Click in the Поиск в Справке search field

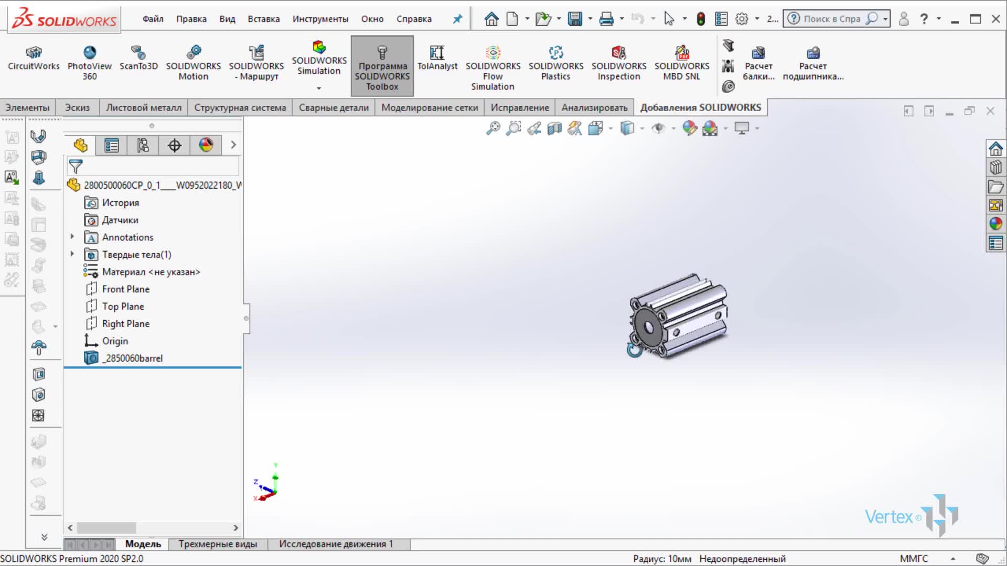pos(832,19)
